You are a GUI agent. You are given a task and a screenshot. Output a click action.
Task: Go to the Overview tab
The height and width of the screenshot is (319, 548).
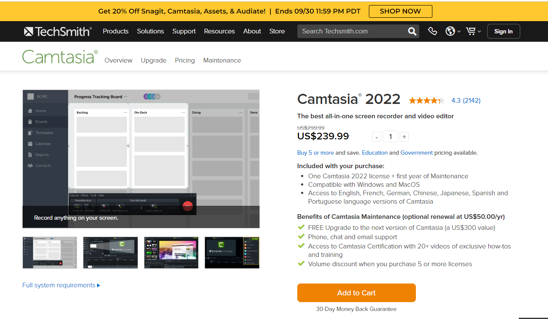pyautogui.click(x=119, y=60)
